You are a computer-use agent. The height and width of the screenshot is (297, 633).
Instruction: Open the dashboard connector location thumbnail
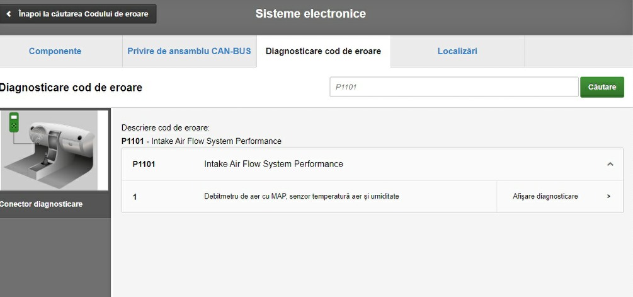click(x=54, y=151)
